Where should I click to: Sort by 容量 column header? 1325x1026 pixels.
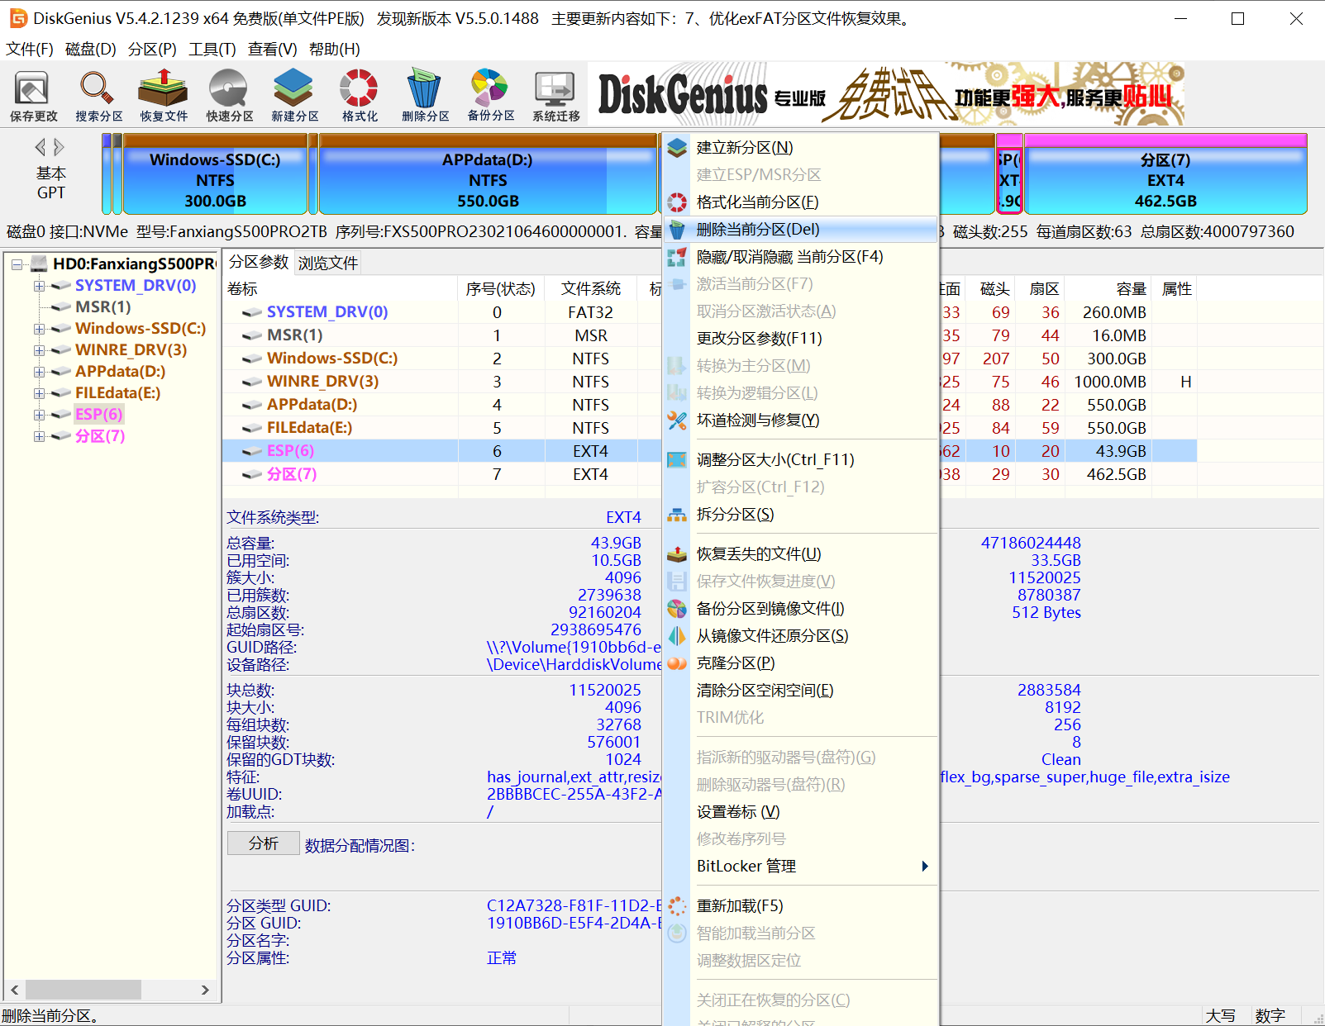coord(1108,289)
